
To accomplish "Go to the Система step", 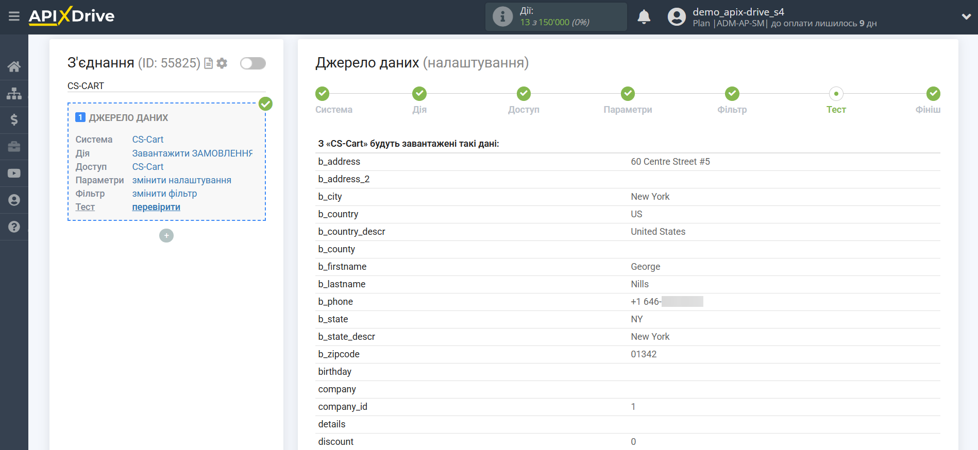I will (x=334, y=110).
